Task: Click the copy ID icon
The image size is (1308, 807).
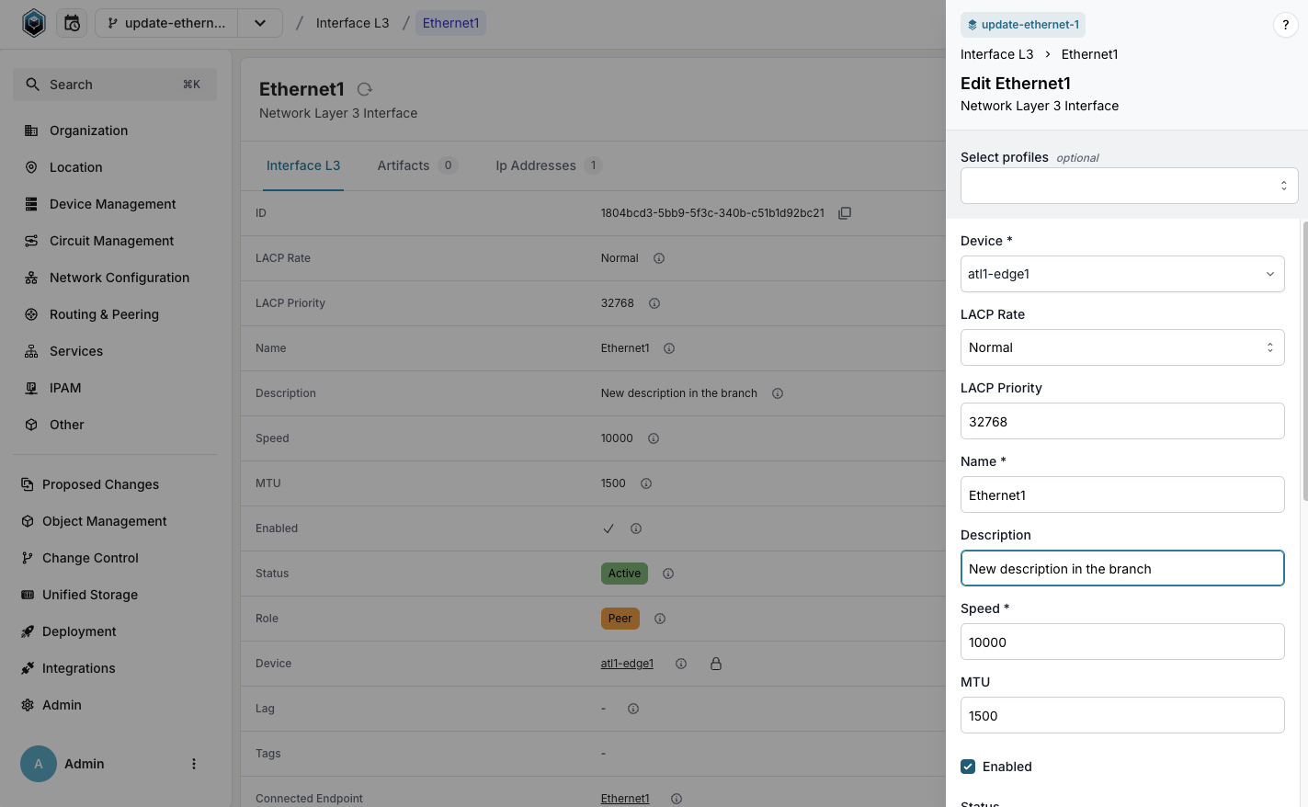Action: [845, 213]
